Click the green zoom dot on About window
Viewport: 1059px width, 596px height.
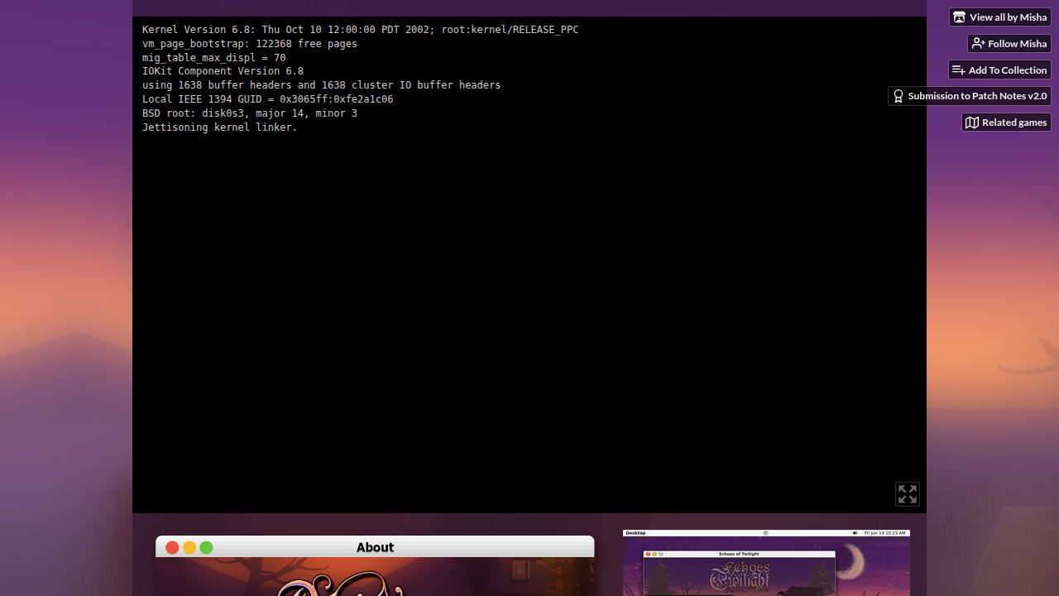click(x=206, y=548)
